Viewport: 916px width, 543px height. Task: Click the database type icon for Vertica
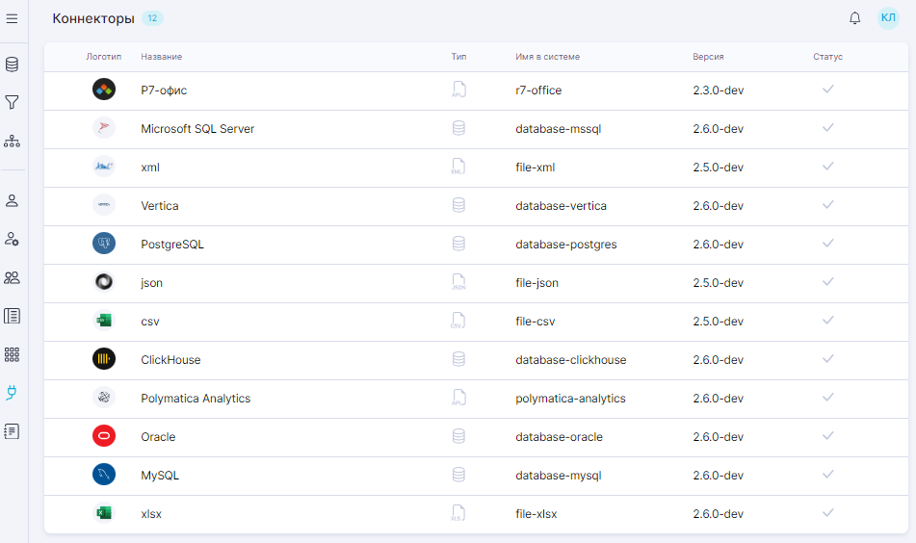458,205
